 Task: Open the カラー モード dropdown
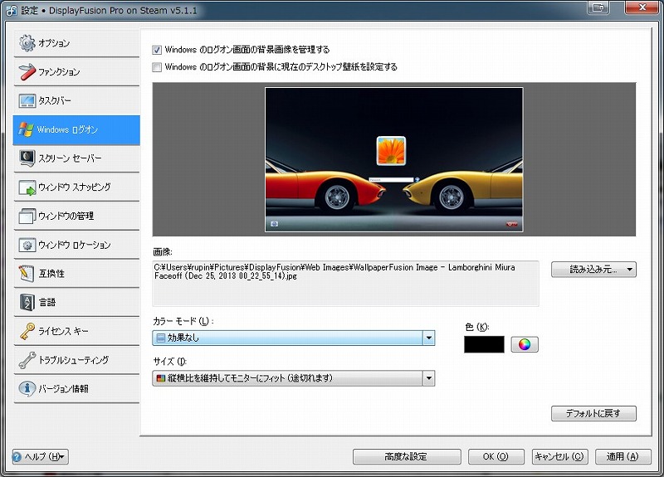293,338
